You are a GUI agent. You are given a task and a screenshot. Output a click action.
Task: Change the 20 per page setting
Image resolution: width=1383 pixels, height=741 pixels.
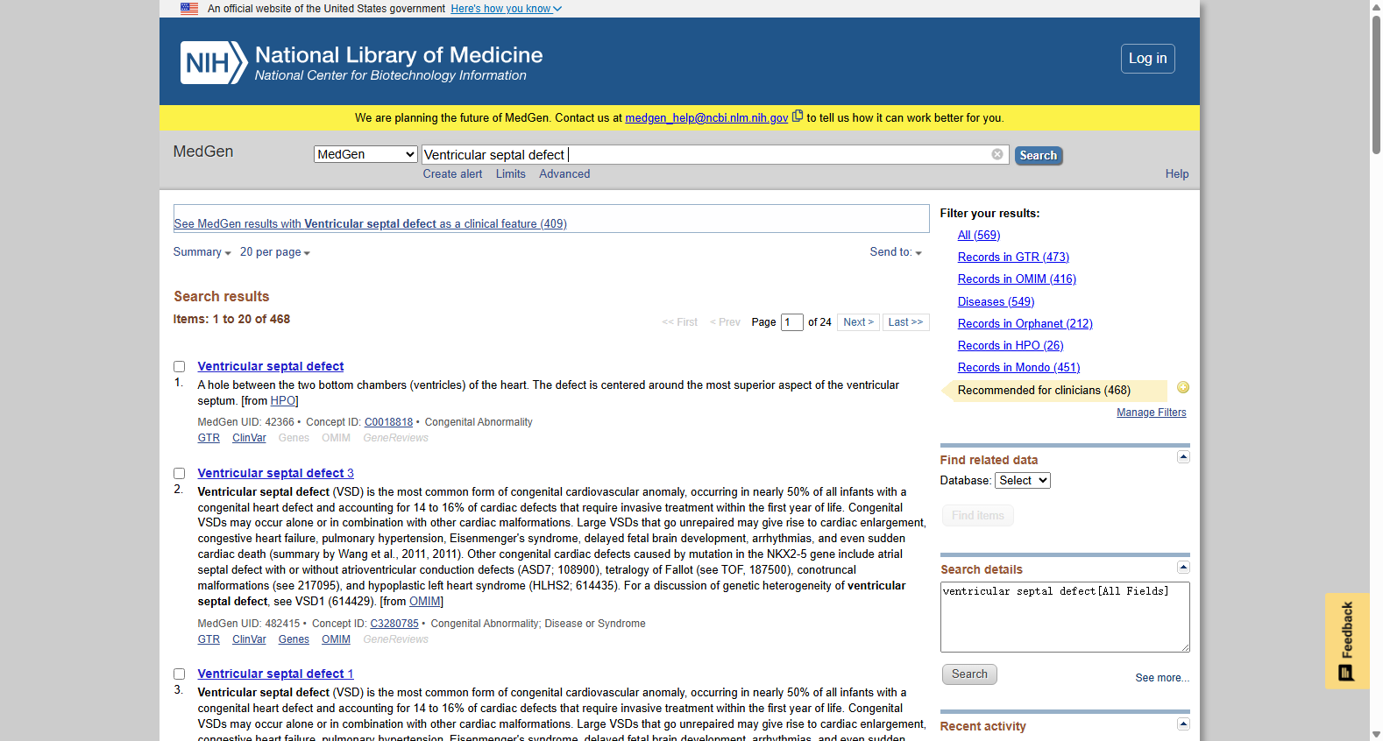point(275,252)
